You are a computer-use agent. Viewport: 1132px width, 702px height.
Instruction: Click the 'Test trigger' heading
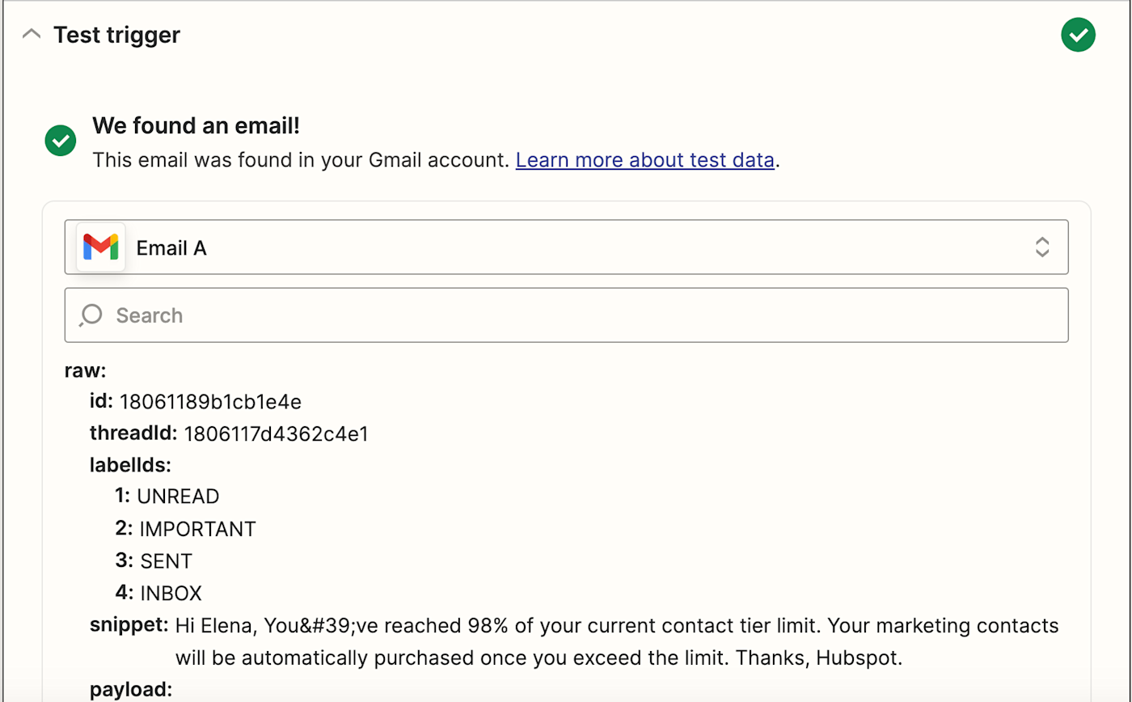pos(116,35)
